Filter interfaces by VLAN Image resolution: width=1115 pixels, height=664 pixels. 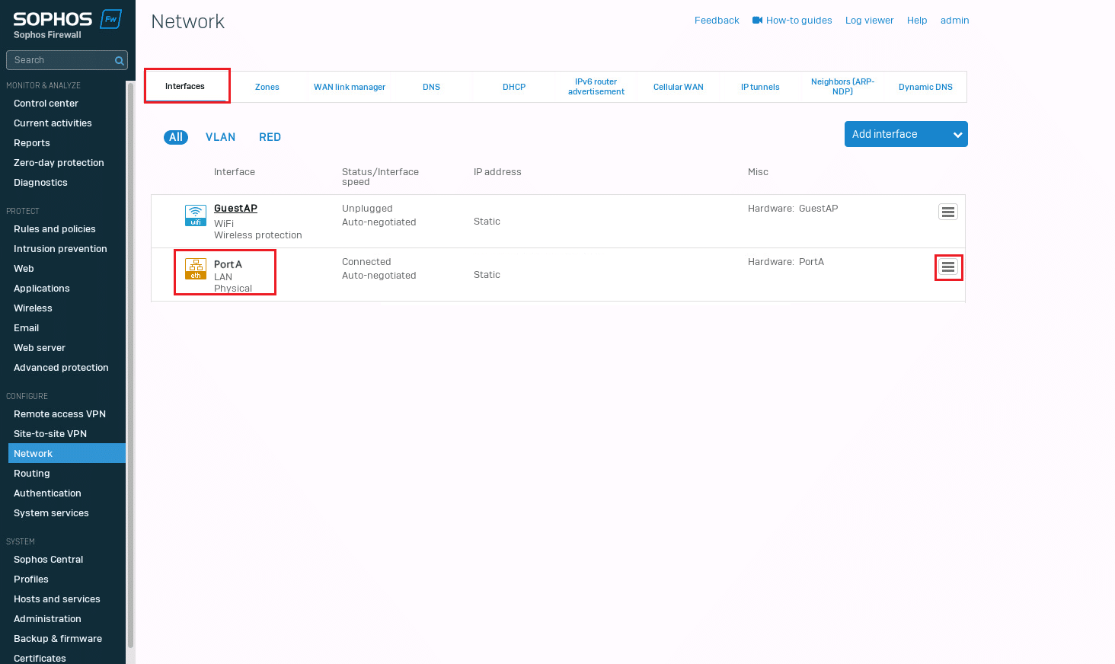point(220,137)
